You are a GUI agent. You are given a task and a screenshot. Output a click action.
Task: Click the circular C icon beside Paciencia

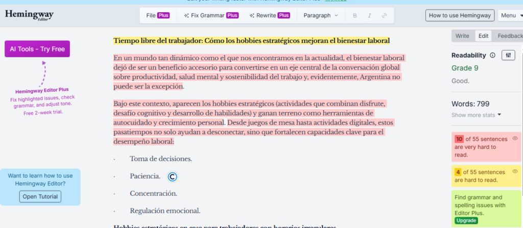click(x=172, y=176)
